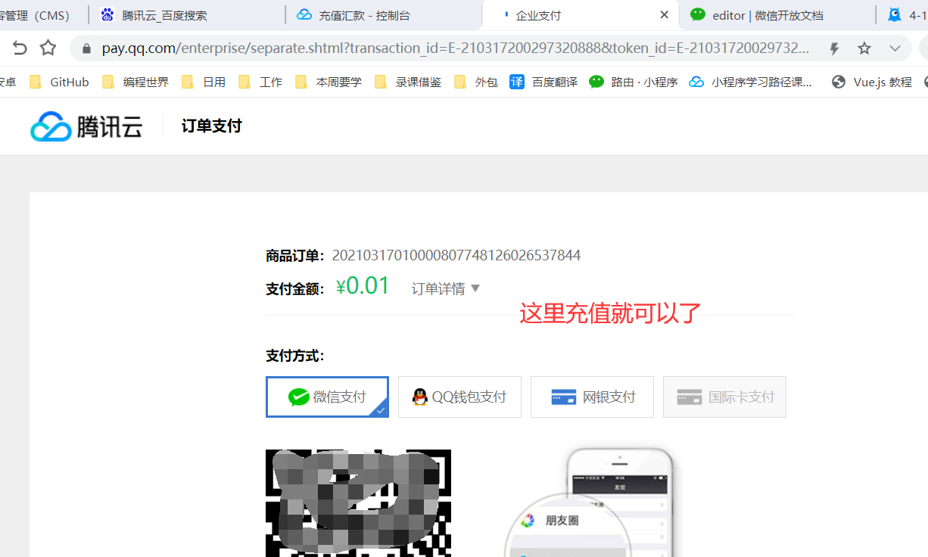
Task: Click the order number 2021031701000080774812602653​7844
Action: [x=456, y=255]
